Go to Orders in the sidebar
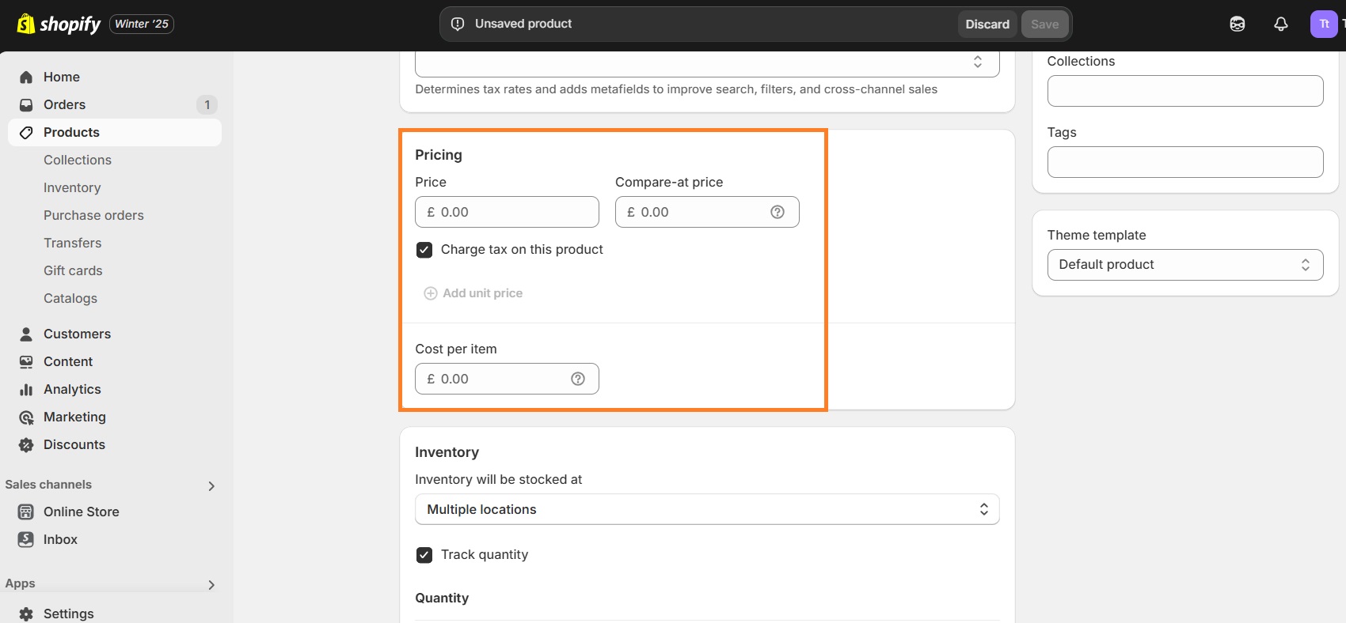The image size is (1346, 623). click(x=64, y=104)
